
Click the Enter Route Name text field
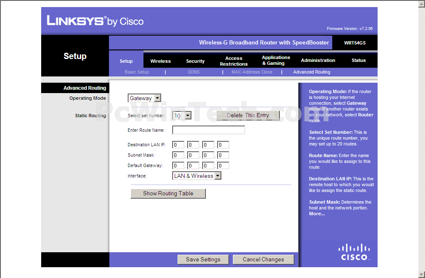208,130
